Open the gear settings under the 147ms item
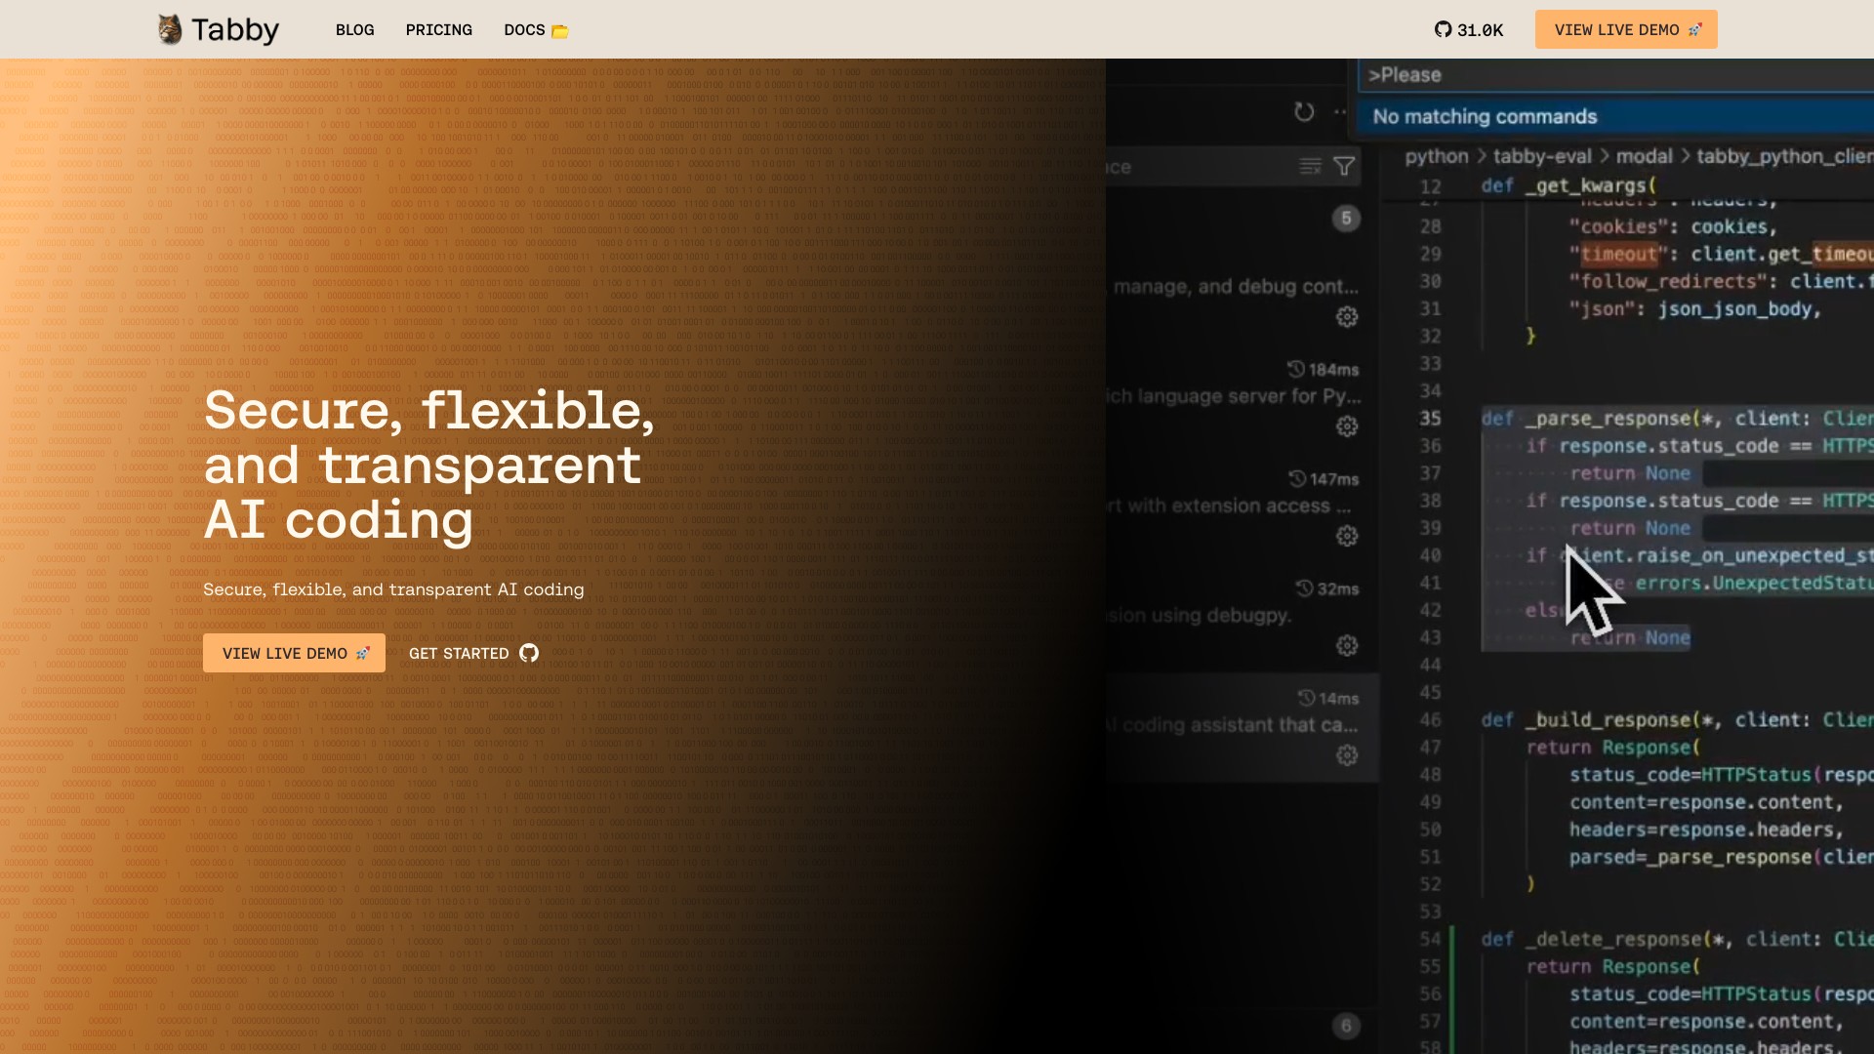This screenshot has width=1874, height=1054. pyautogui.click(x=1347, y=536)
